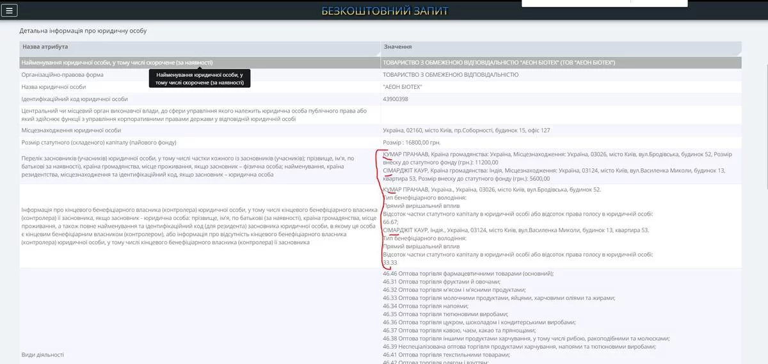Viewport: 768px width, 364px height.
Task: Select the beneficiary share value 33.33
Action: (x=390, y=263)
